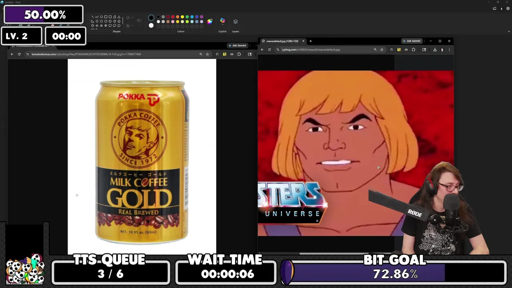The width and height of the screenshot is (512, 288).
Task: Pick the green color swatch in Paint
Action: [187, 17]
